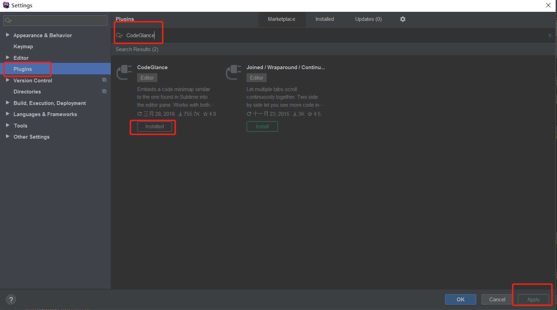Image resolution: width=557 pixels, height=310 pixels.
Task: Click the 4.5 star rating
Action: click(x=314, y=114)
